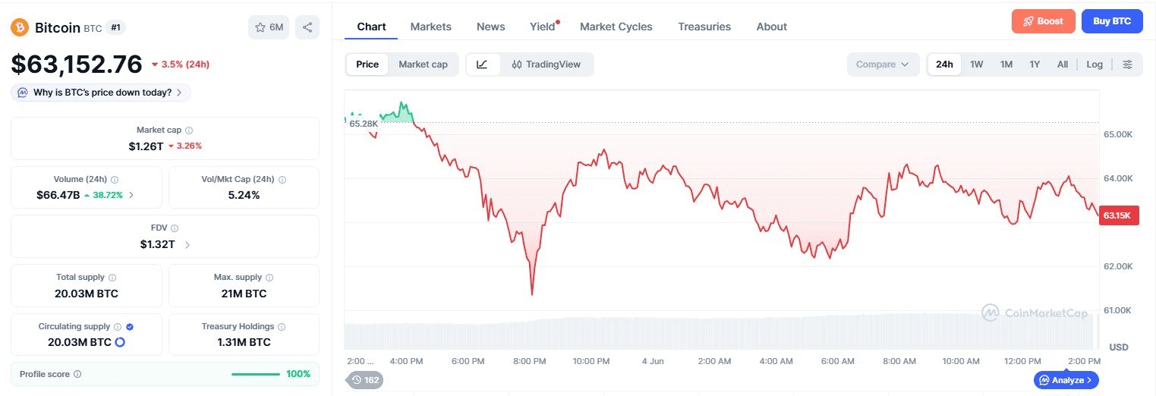Switch to TradingView chart mode

(x=547, y=64)
